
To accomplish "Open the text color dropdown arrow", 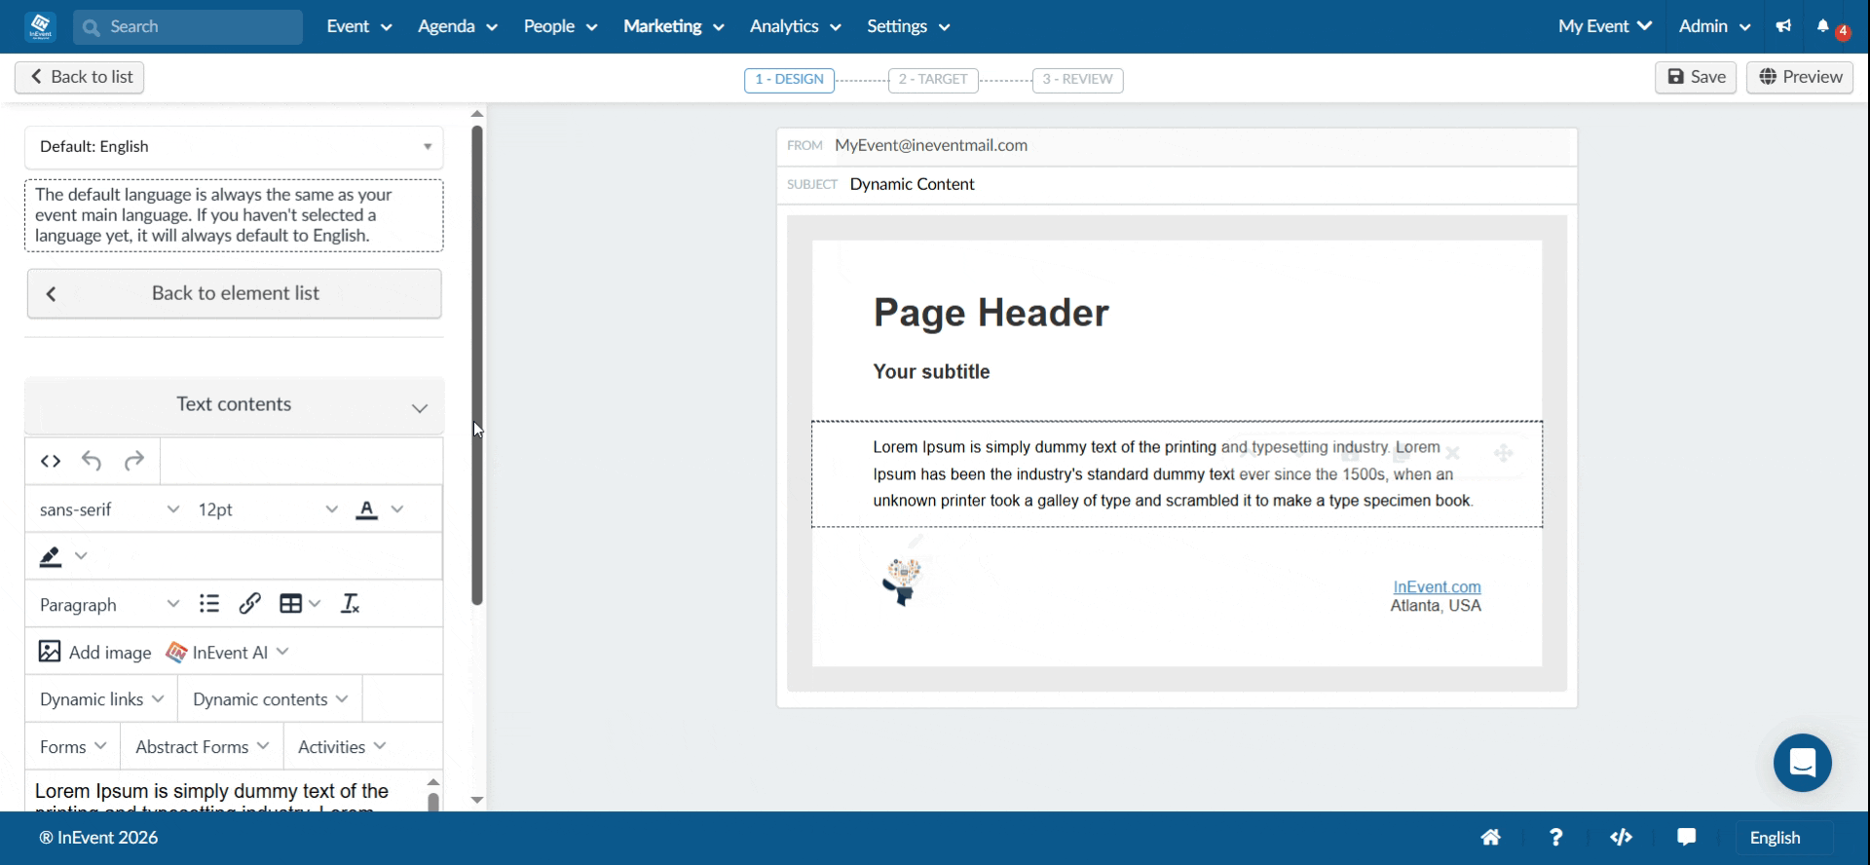I will [397, 509].
